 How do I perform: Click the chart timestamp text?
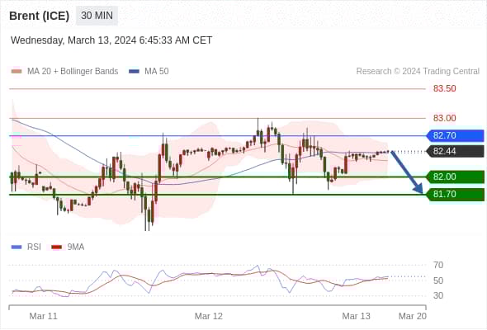click(x=111, y=40)
